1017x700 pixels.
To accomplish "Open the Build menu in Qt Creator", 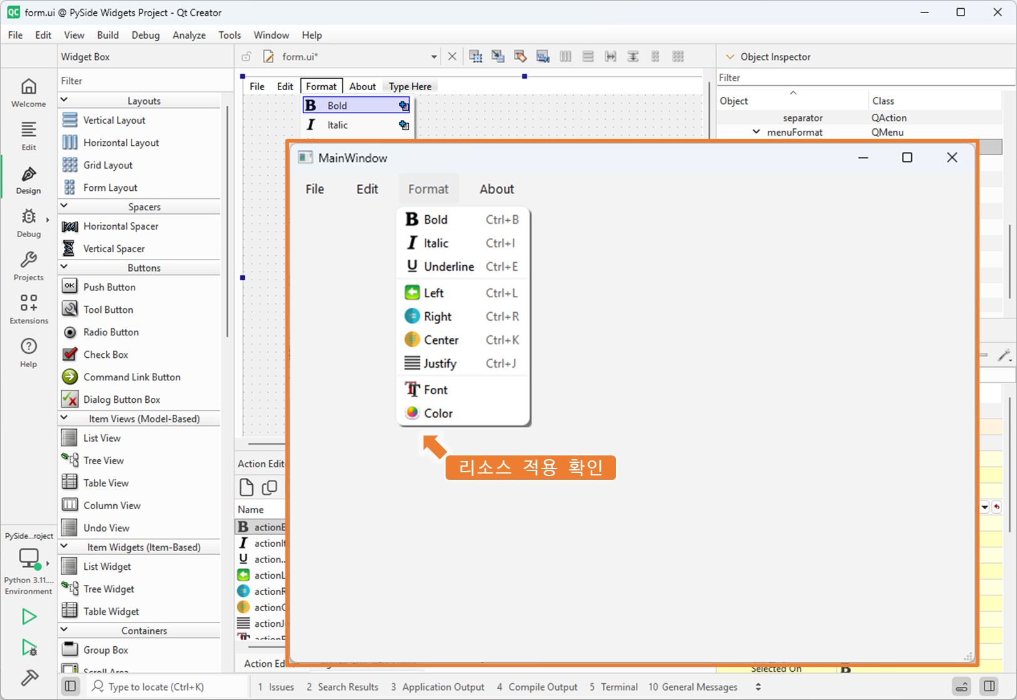I will click(x=108, y=35).
